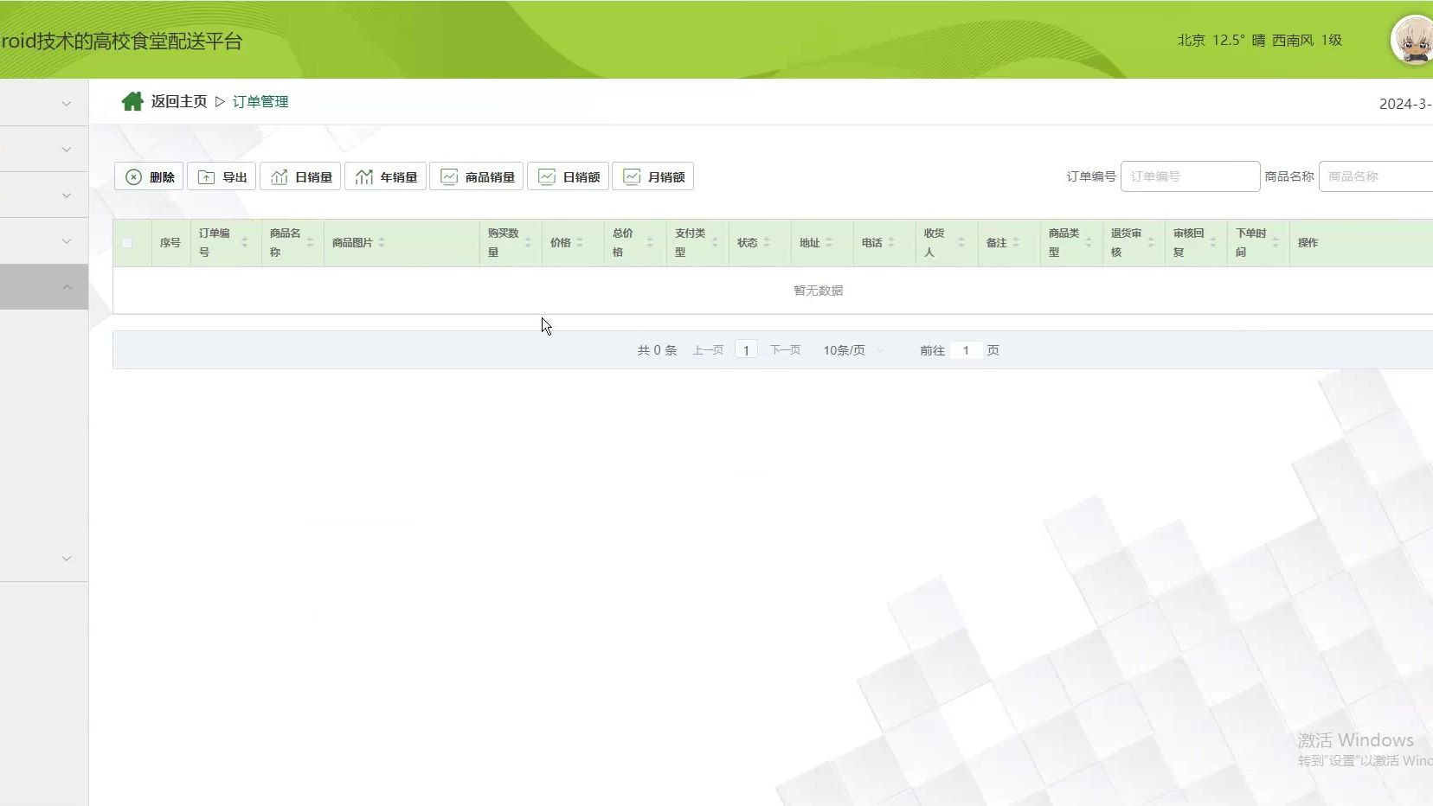The image size is (1433, 806).
Task: Open the 日销量 daily sales chart
Action: coord(300,176)
